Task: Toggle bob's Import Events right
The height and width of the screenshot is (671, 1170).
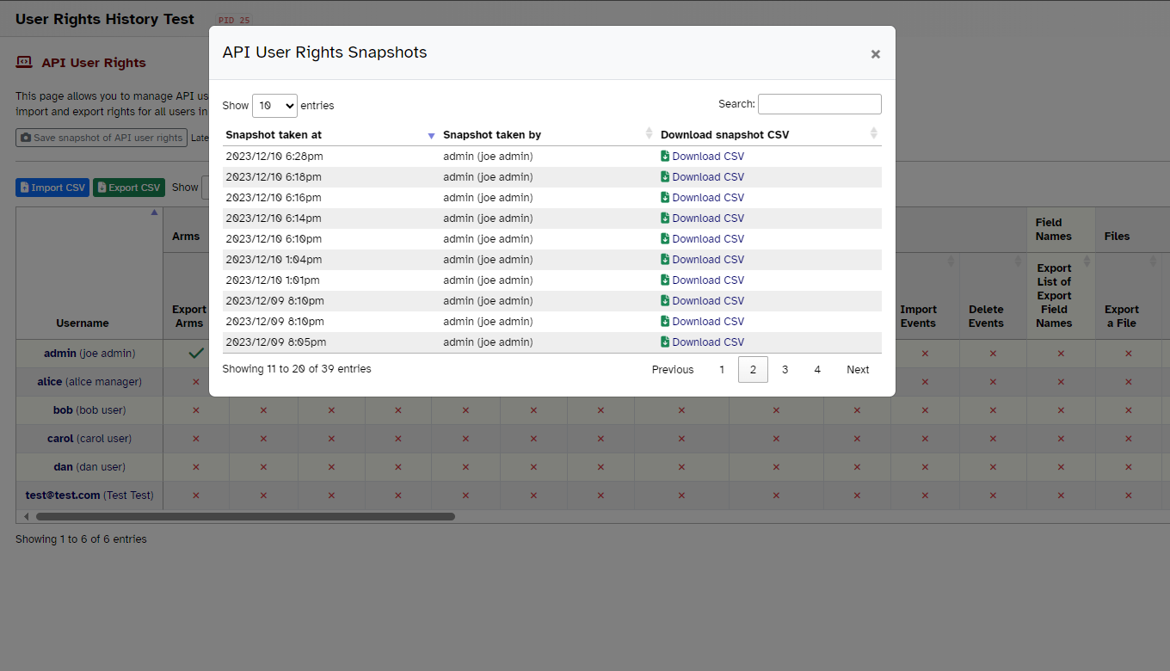Action: (925, 410)
